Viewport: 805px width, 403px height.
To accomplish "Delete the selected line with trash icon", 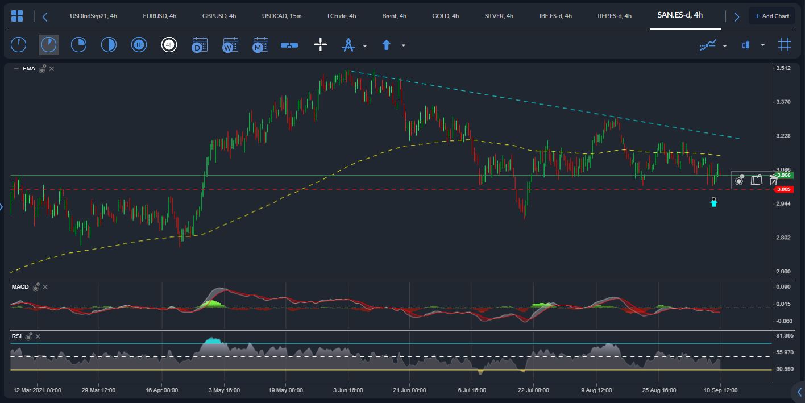I will pos(773,180).
